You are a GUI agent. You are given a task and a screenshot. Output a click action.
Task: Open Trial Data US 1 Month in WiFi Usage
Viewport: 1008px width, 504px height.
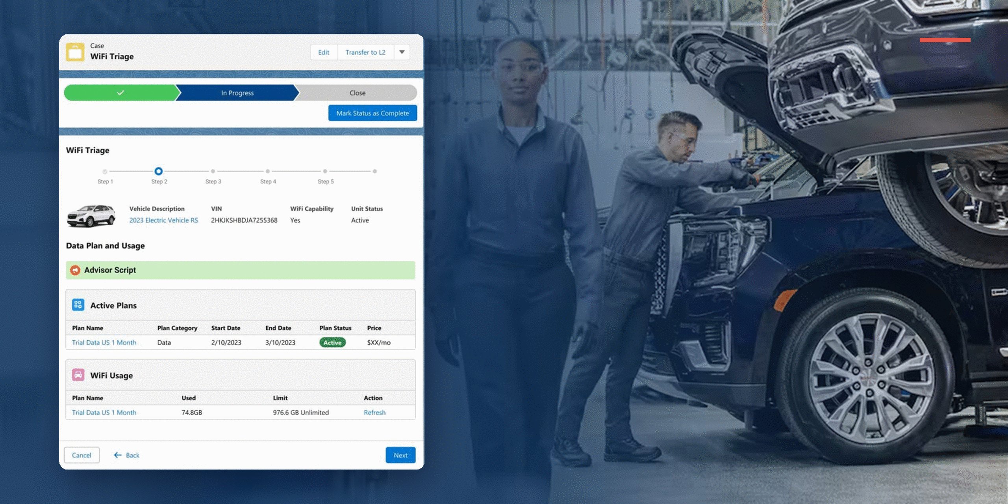[x=104, y=412]
